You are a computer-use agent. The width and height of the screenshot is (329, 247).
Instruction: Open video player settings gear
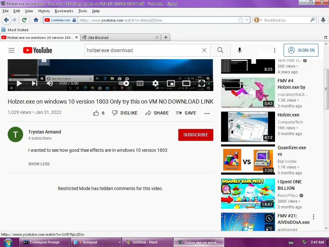click(x=155, y=83)
